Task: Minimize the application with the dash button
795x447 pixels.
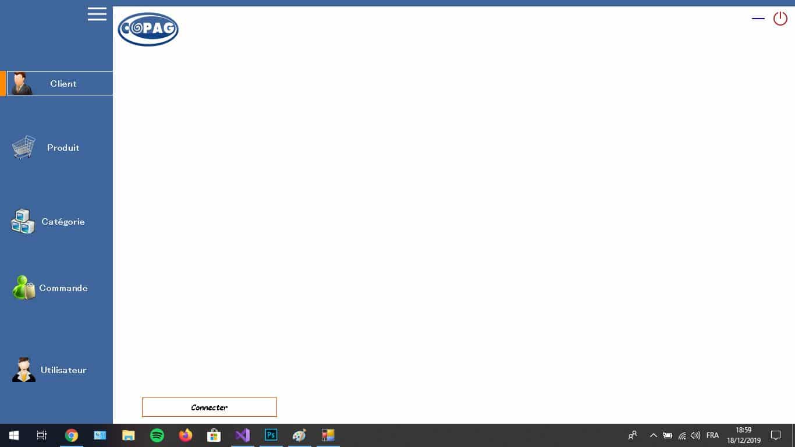Action: point(758,19)
